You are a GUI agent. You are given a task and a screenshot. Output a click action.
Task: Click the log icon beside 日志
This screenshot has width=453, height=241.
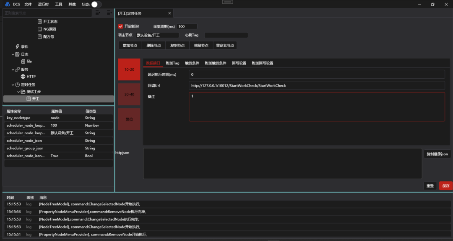click(x=17, y=54)
